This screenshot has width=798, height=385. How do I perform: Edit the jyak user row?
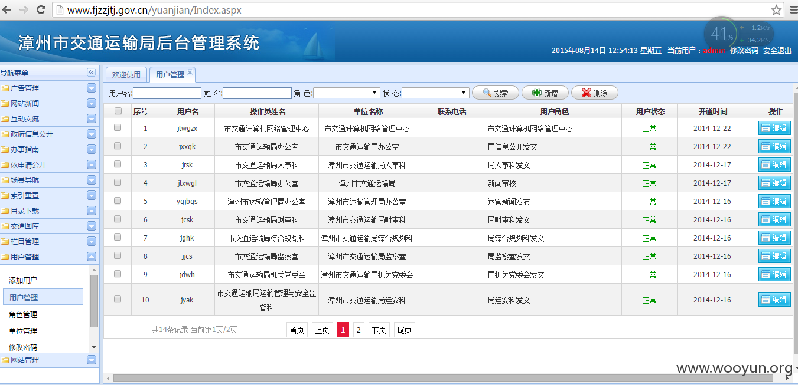coord(774,300)
